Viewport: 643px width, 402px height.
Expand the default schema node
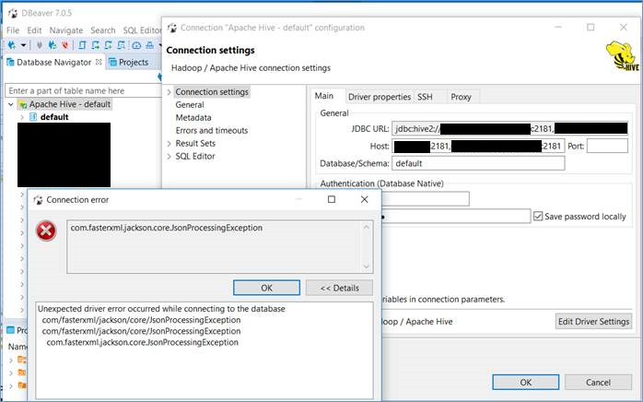point(22,117)
